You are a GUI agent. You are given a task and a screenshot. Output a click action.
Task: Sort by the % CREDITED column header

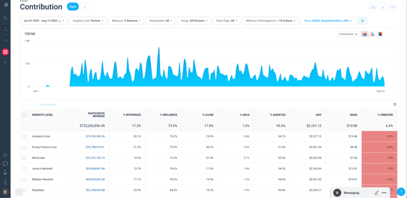click(x=385, y=115)
